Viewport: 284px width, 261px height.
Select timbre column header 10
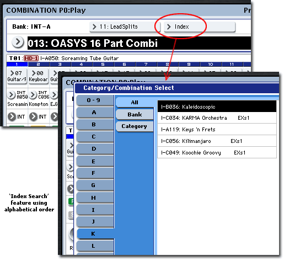(211, 64)
